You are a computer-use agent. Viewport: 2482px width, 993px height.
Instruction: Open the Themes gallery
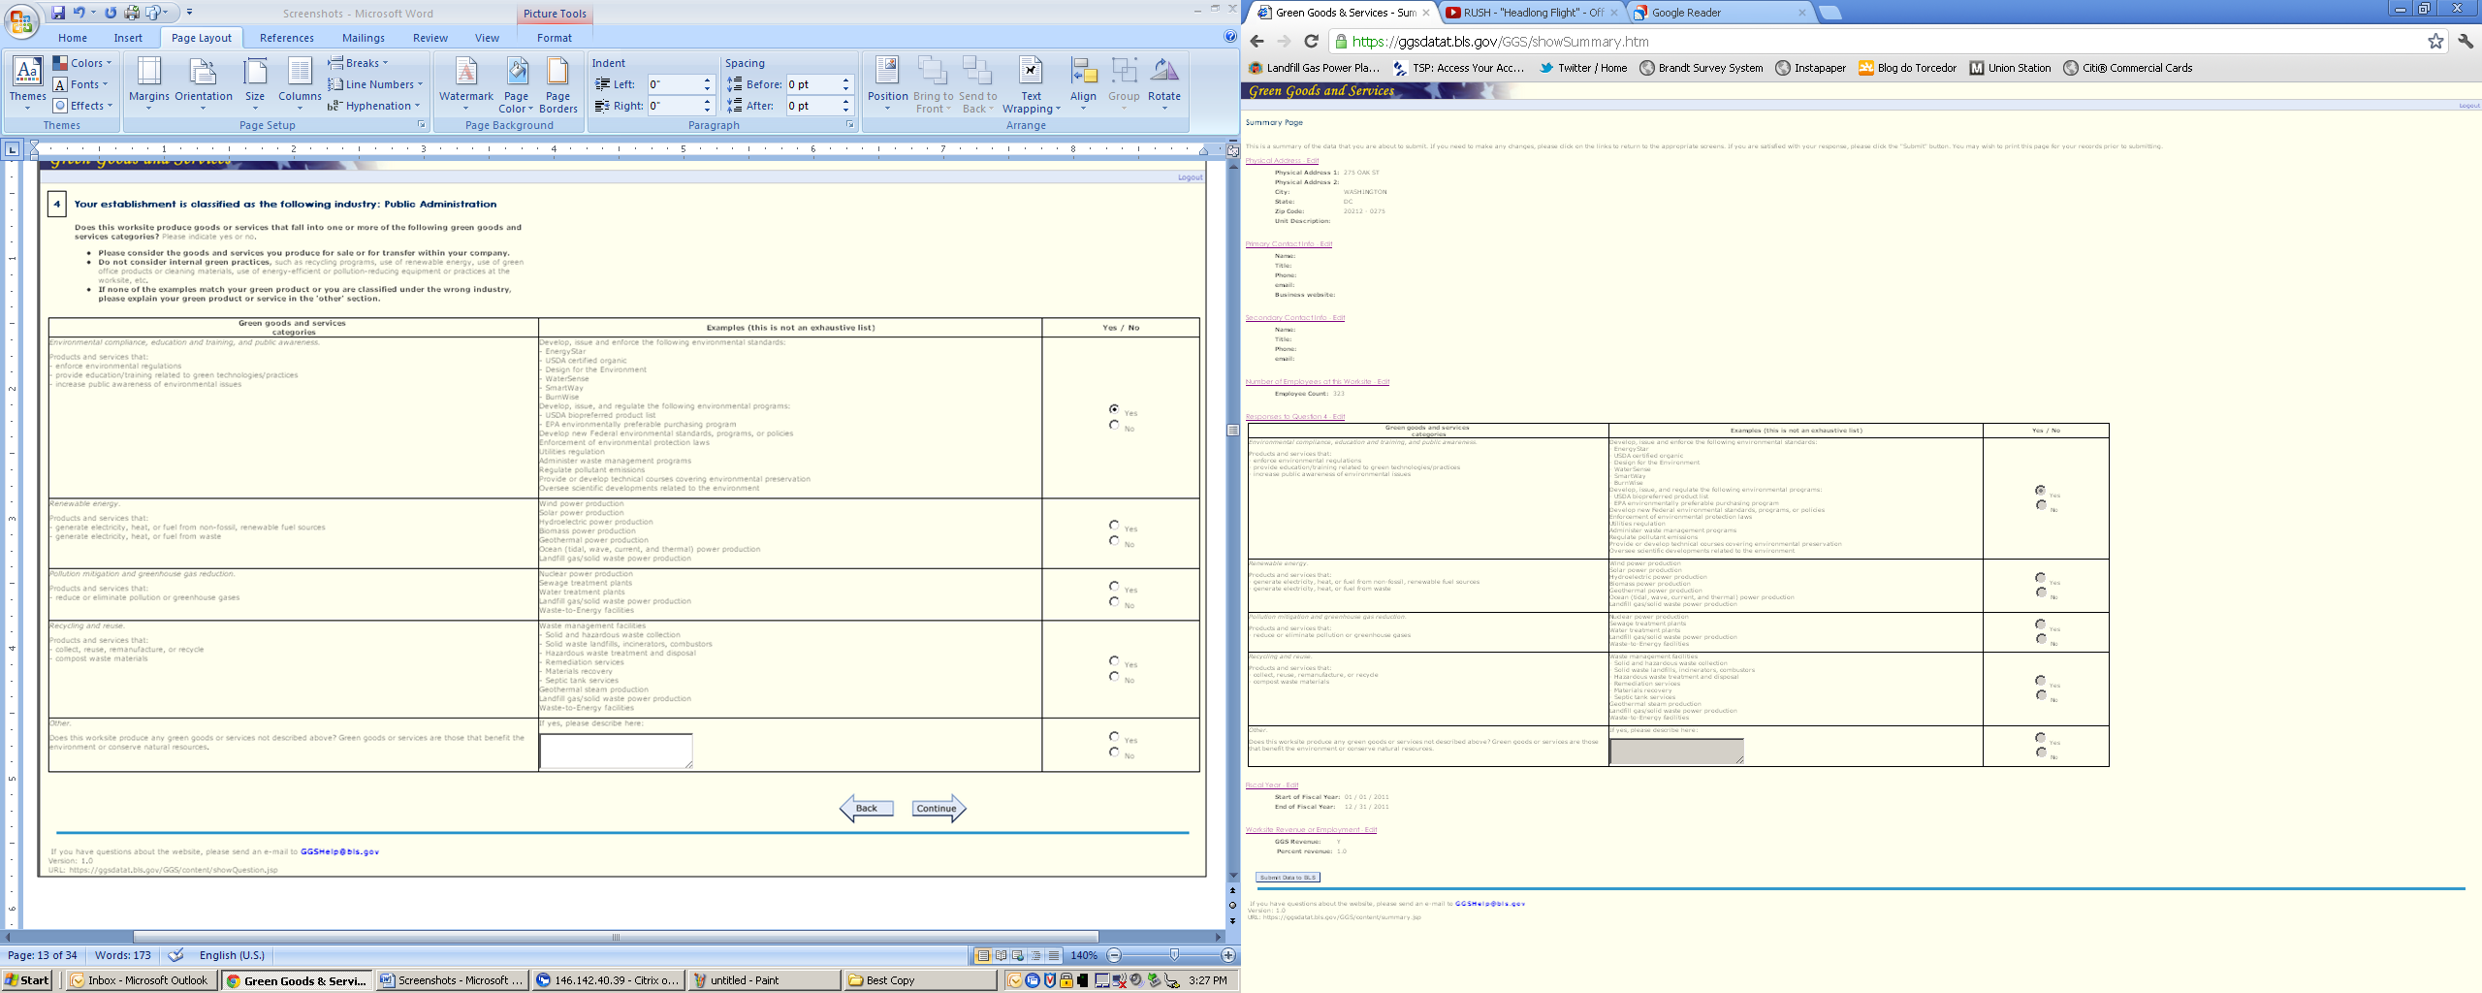coord(27,81)
